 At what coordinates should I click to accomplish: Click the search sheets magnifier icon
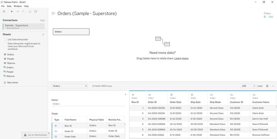pos(43,34)
